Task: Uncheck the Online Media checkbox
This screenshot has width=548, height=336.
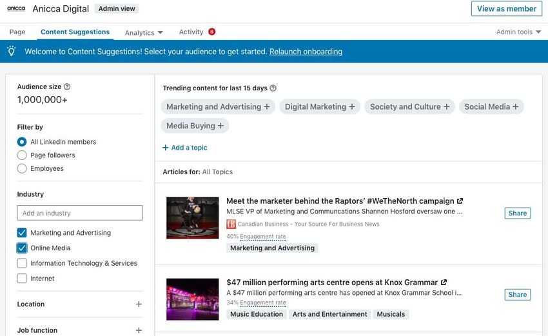Action: click(x=22, y=248)
